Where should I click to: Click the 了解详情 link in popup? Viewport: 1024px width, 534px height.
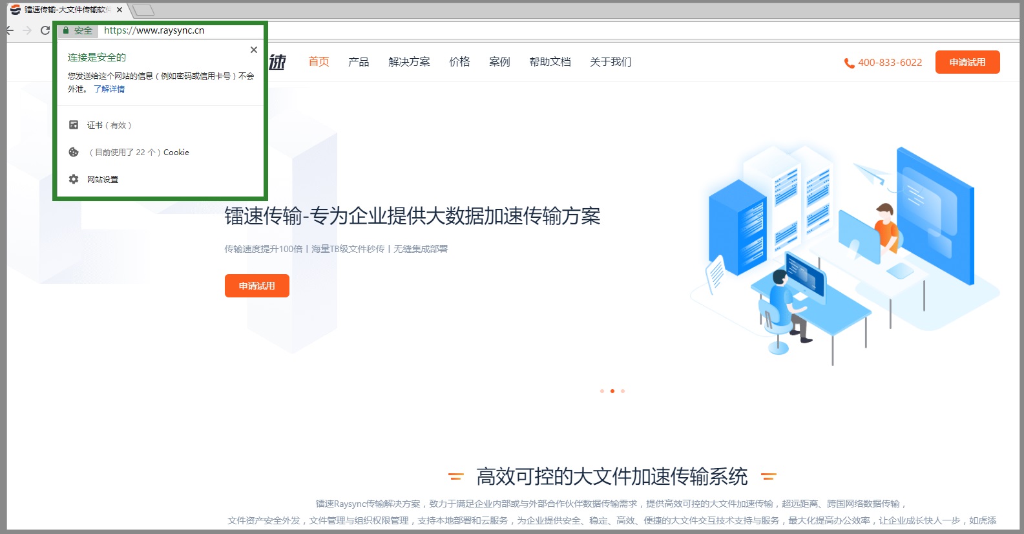coord(109,89)
